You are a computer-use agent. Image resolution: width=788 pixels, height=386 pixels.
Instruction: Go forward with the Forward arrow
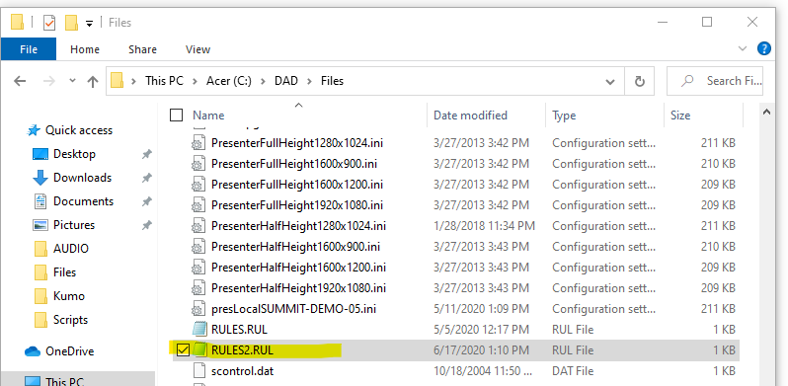(48, 81)
